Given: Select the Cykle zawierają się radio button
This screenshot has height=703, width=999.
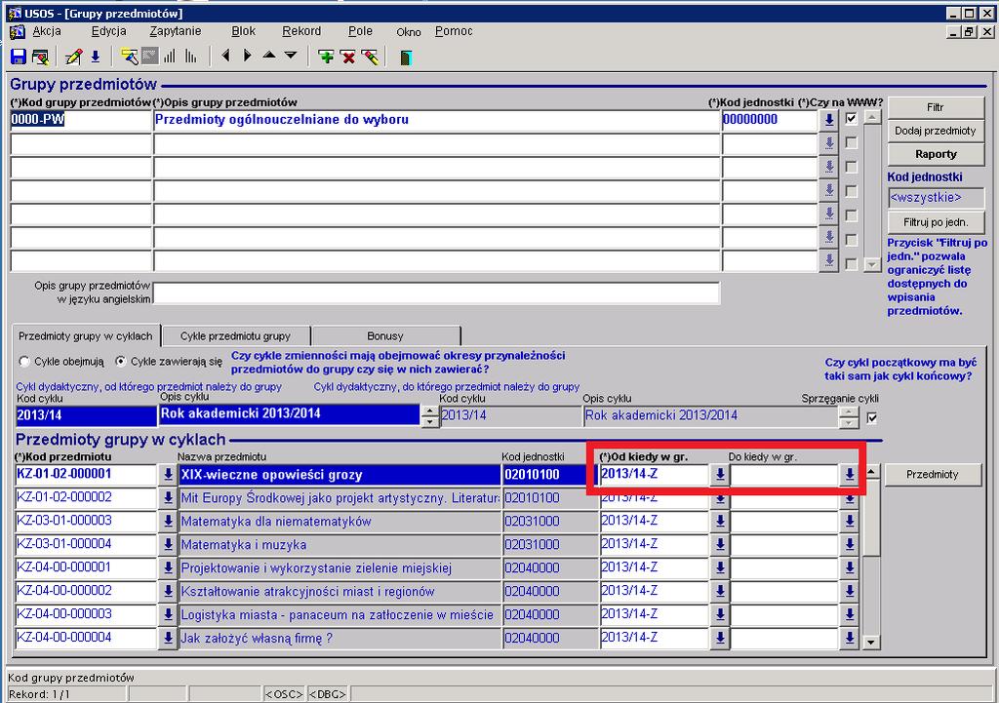Looking at the screenshot, I should 120,362.
